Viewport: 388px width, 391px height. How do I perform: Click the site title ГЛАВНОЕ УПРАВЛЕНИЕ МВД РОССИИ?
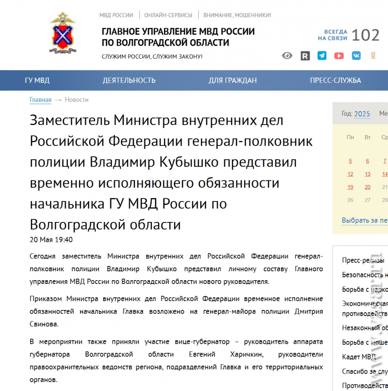click(x=178, y=37)
